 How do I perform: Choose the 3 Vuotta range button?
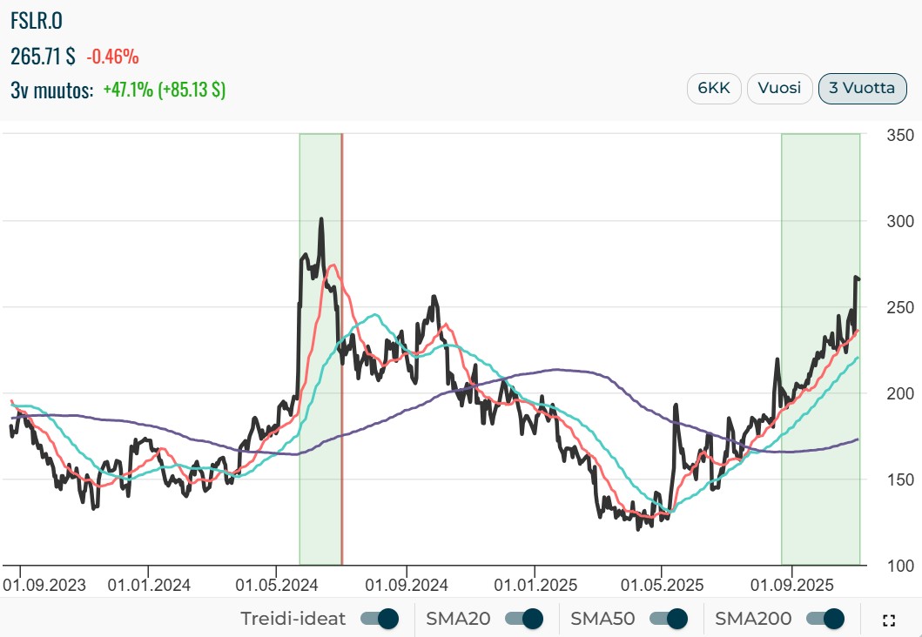pyautogui.click(x=862, y=89)
